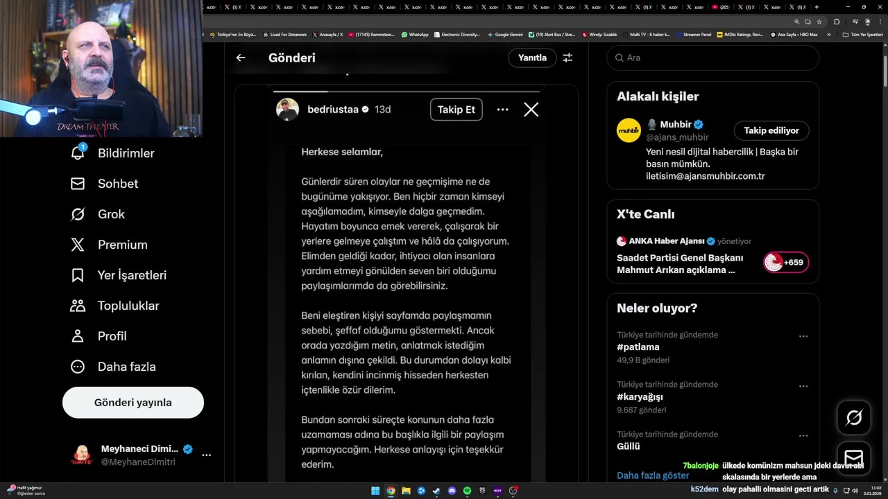888x499 pixels.
Task: Publish a post with Gönderi yayınla
Action: pyautogui.click(x=133, y=403)
